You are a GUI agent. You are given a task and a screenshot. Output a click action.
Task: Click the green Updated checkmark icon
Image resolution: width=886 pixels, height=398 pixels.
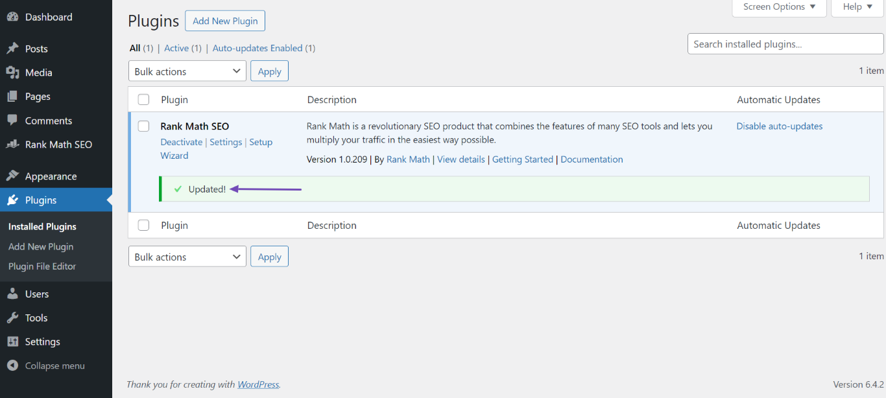pos(178,189)
